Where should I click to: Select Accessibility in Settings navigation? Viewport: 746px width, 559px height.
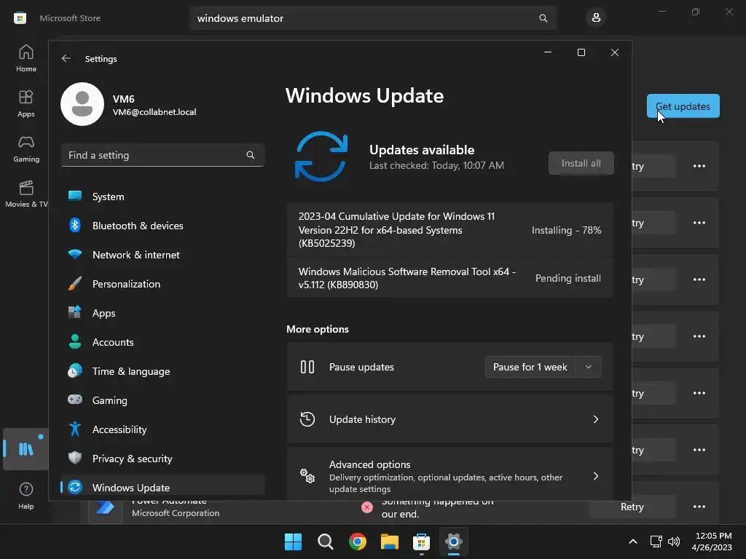[162, 429]
